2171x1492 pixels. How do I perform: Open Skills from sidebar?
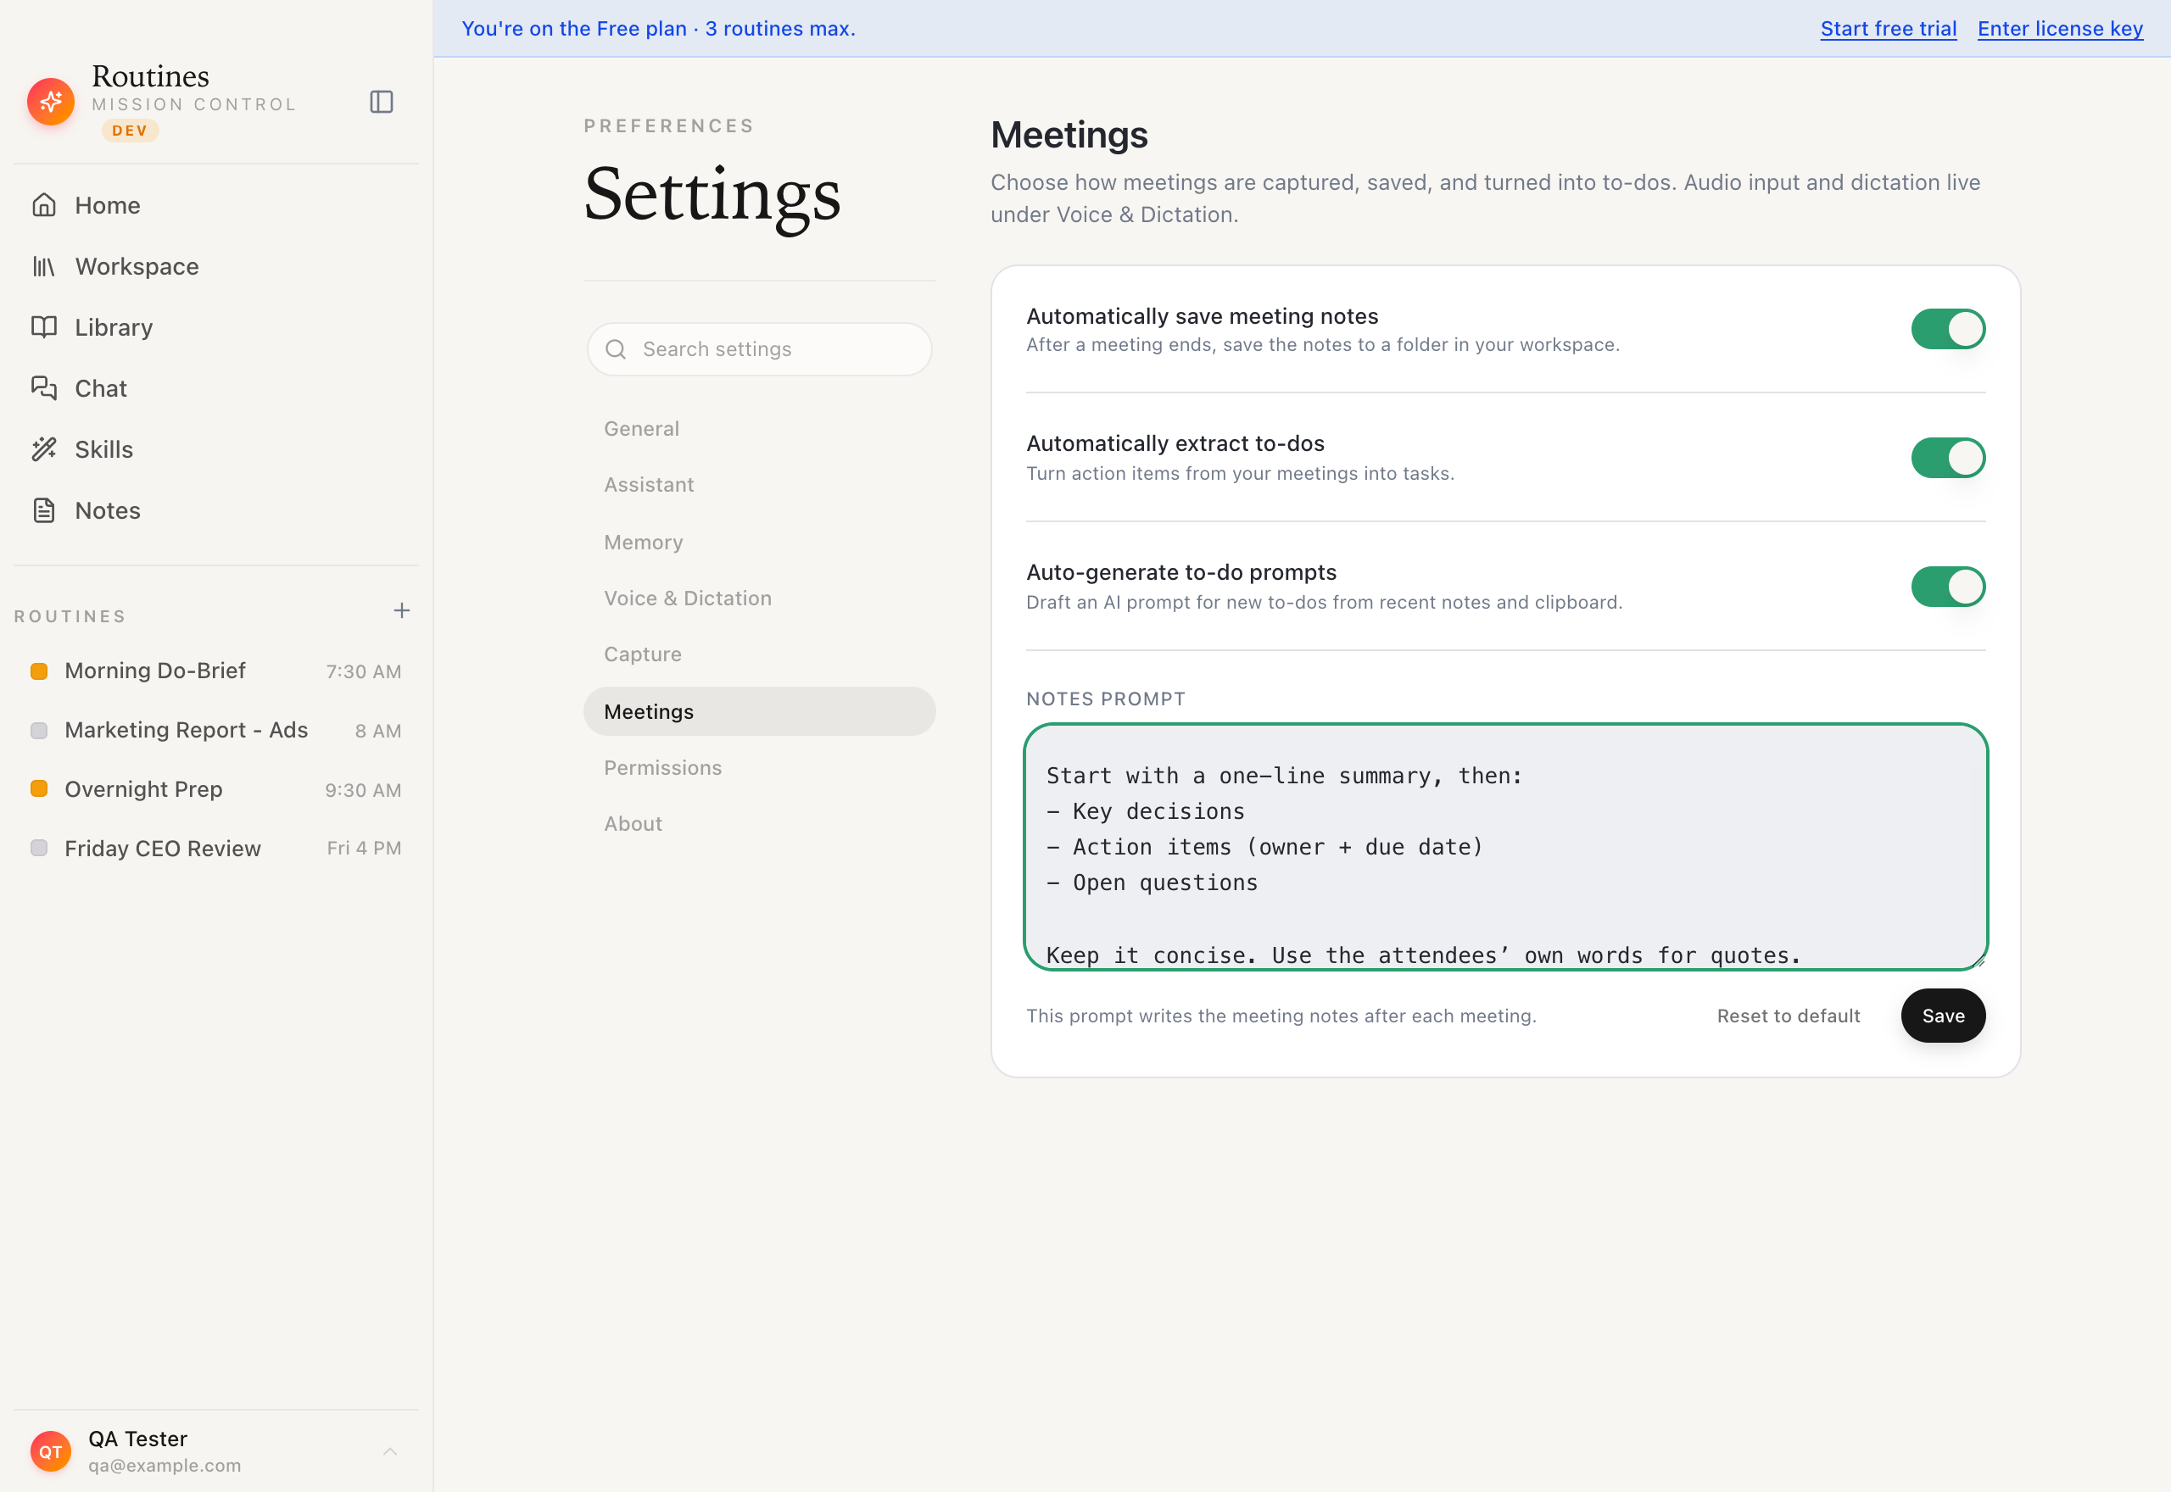[216, 449]
